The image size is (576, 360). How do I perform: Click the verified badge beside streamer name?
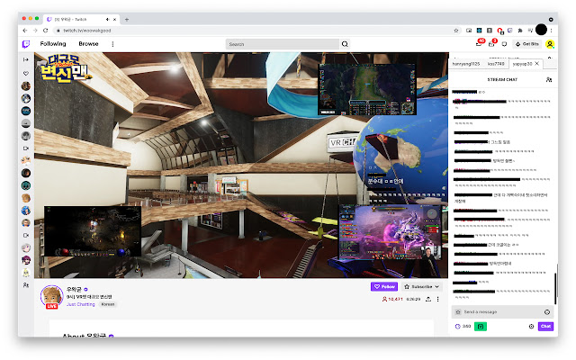pyautogui.click(x=85, y=290)
